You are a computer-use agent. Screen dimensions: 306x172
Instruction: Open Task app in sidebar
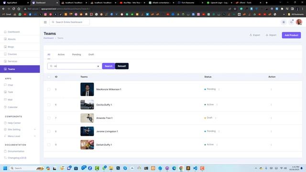(10, 92)
